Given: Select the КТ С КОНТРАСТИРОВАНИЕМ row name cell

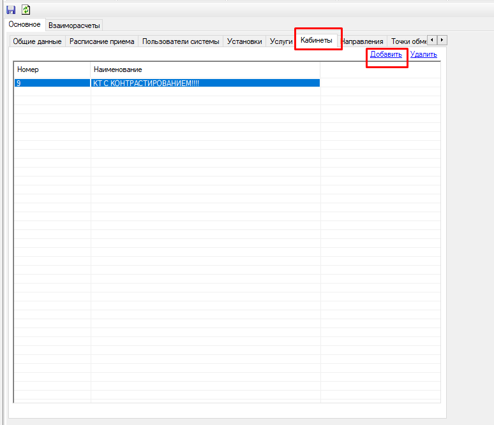Looking at the screenshot, I should pyautogui.click(x=205, y=83).
